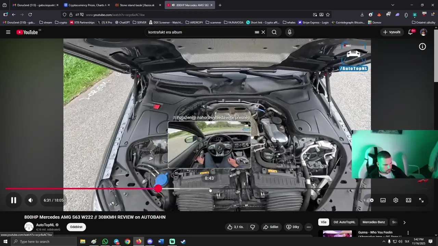Switch to Cryptocurrency Prices browser tab
This screenshot has height=246, width=438.
[x=87, y=5]
